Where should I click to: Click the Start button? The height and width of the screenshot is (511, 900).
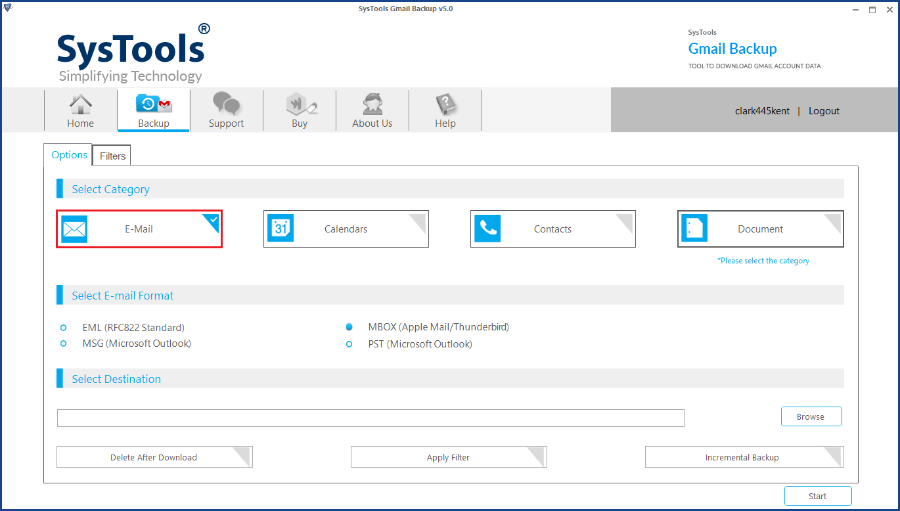pyautogui.click(x=818, y=496)
